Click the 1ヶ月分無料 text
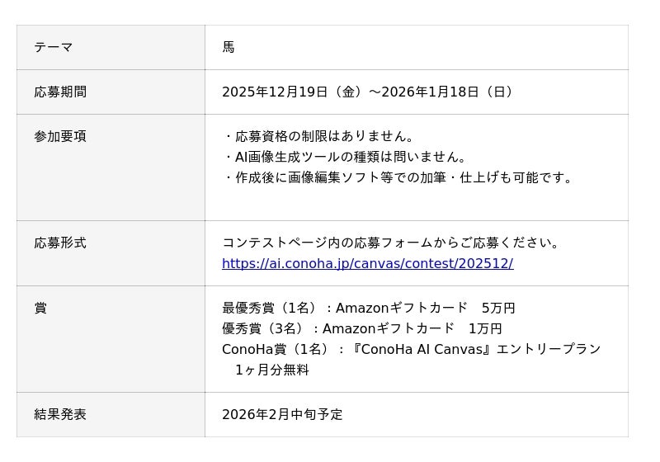Viewport: 660px width, 462px height. (x=272, y=370)
